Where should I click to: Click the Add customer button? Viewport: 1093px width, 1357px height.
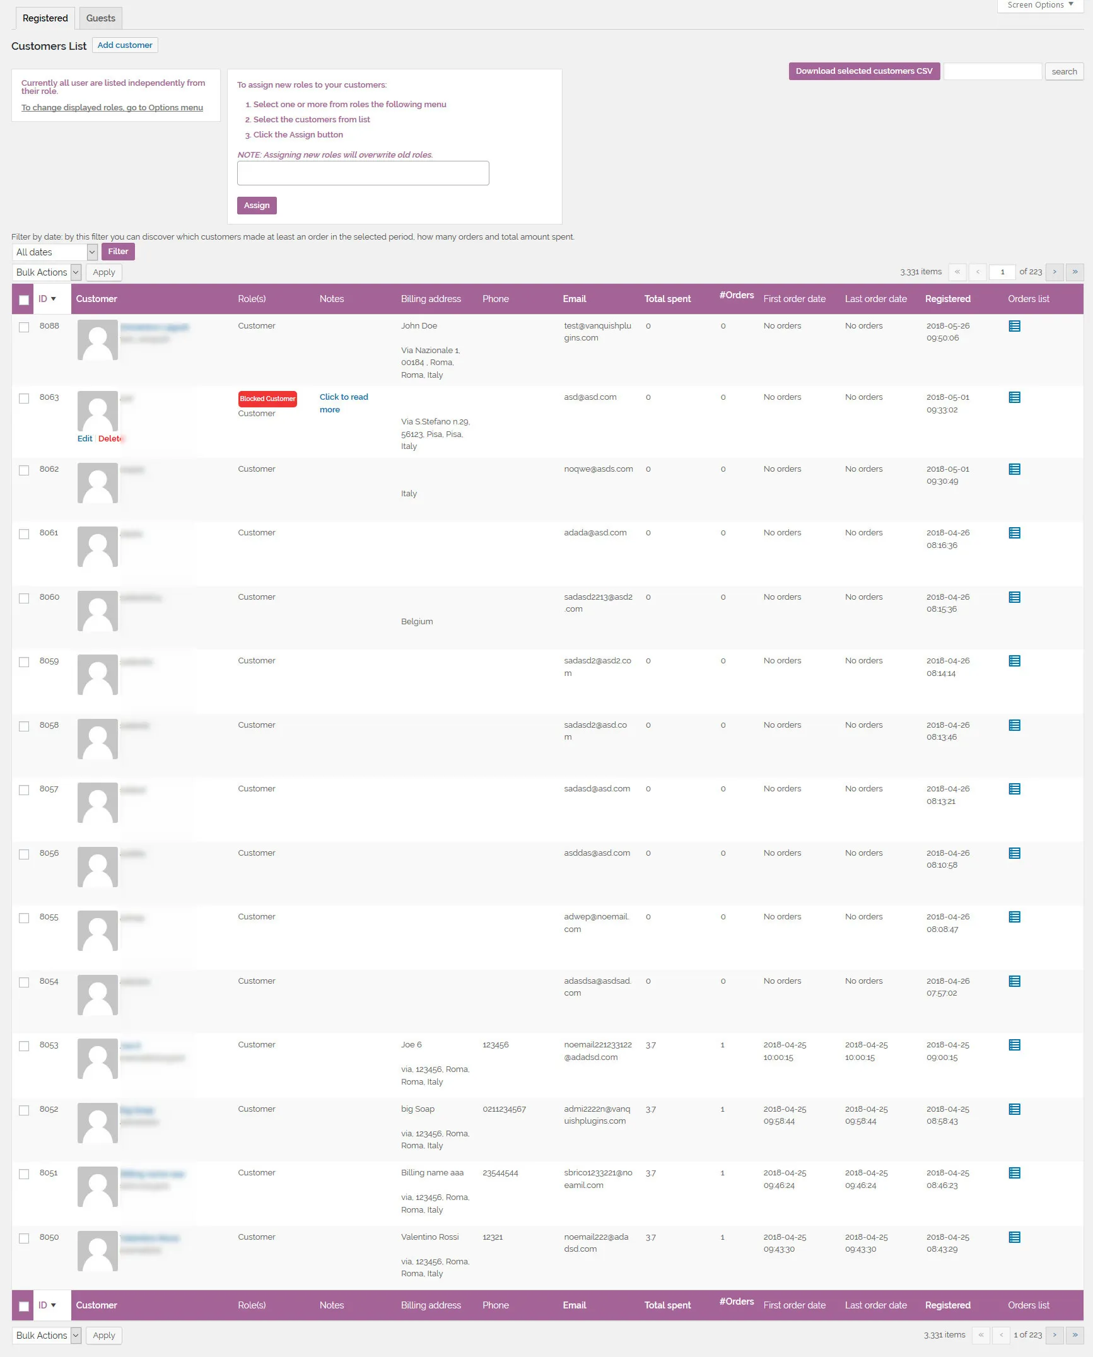pos(125,45)
